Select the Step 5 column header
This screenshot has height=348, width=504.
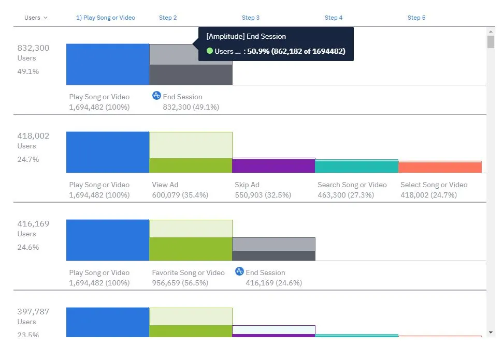pos(416,18)
